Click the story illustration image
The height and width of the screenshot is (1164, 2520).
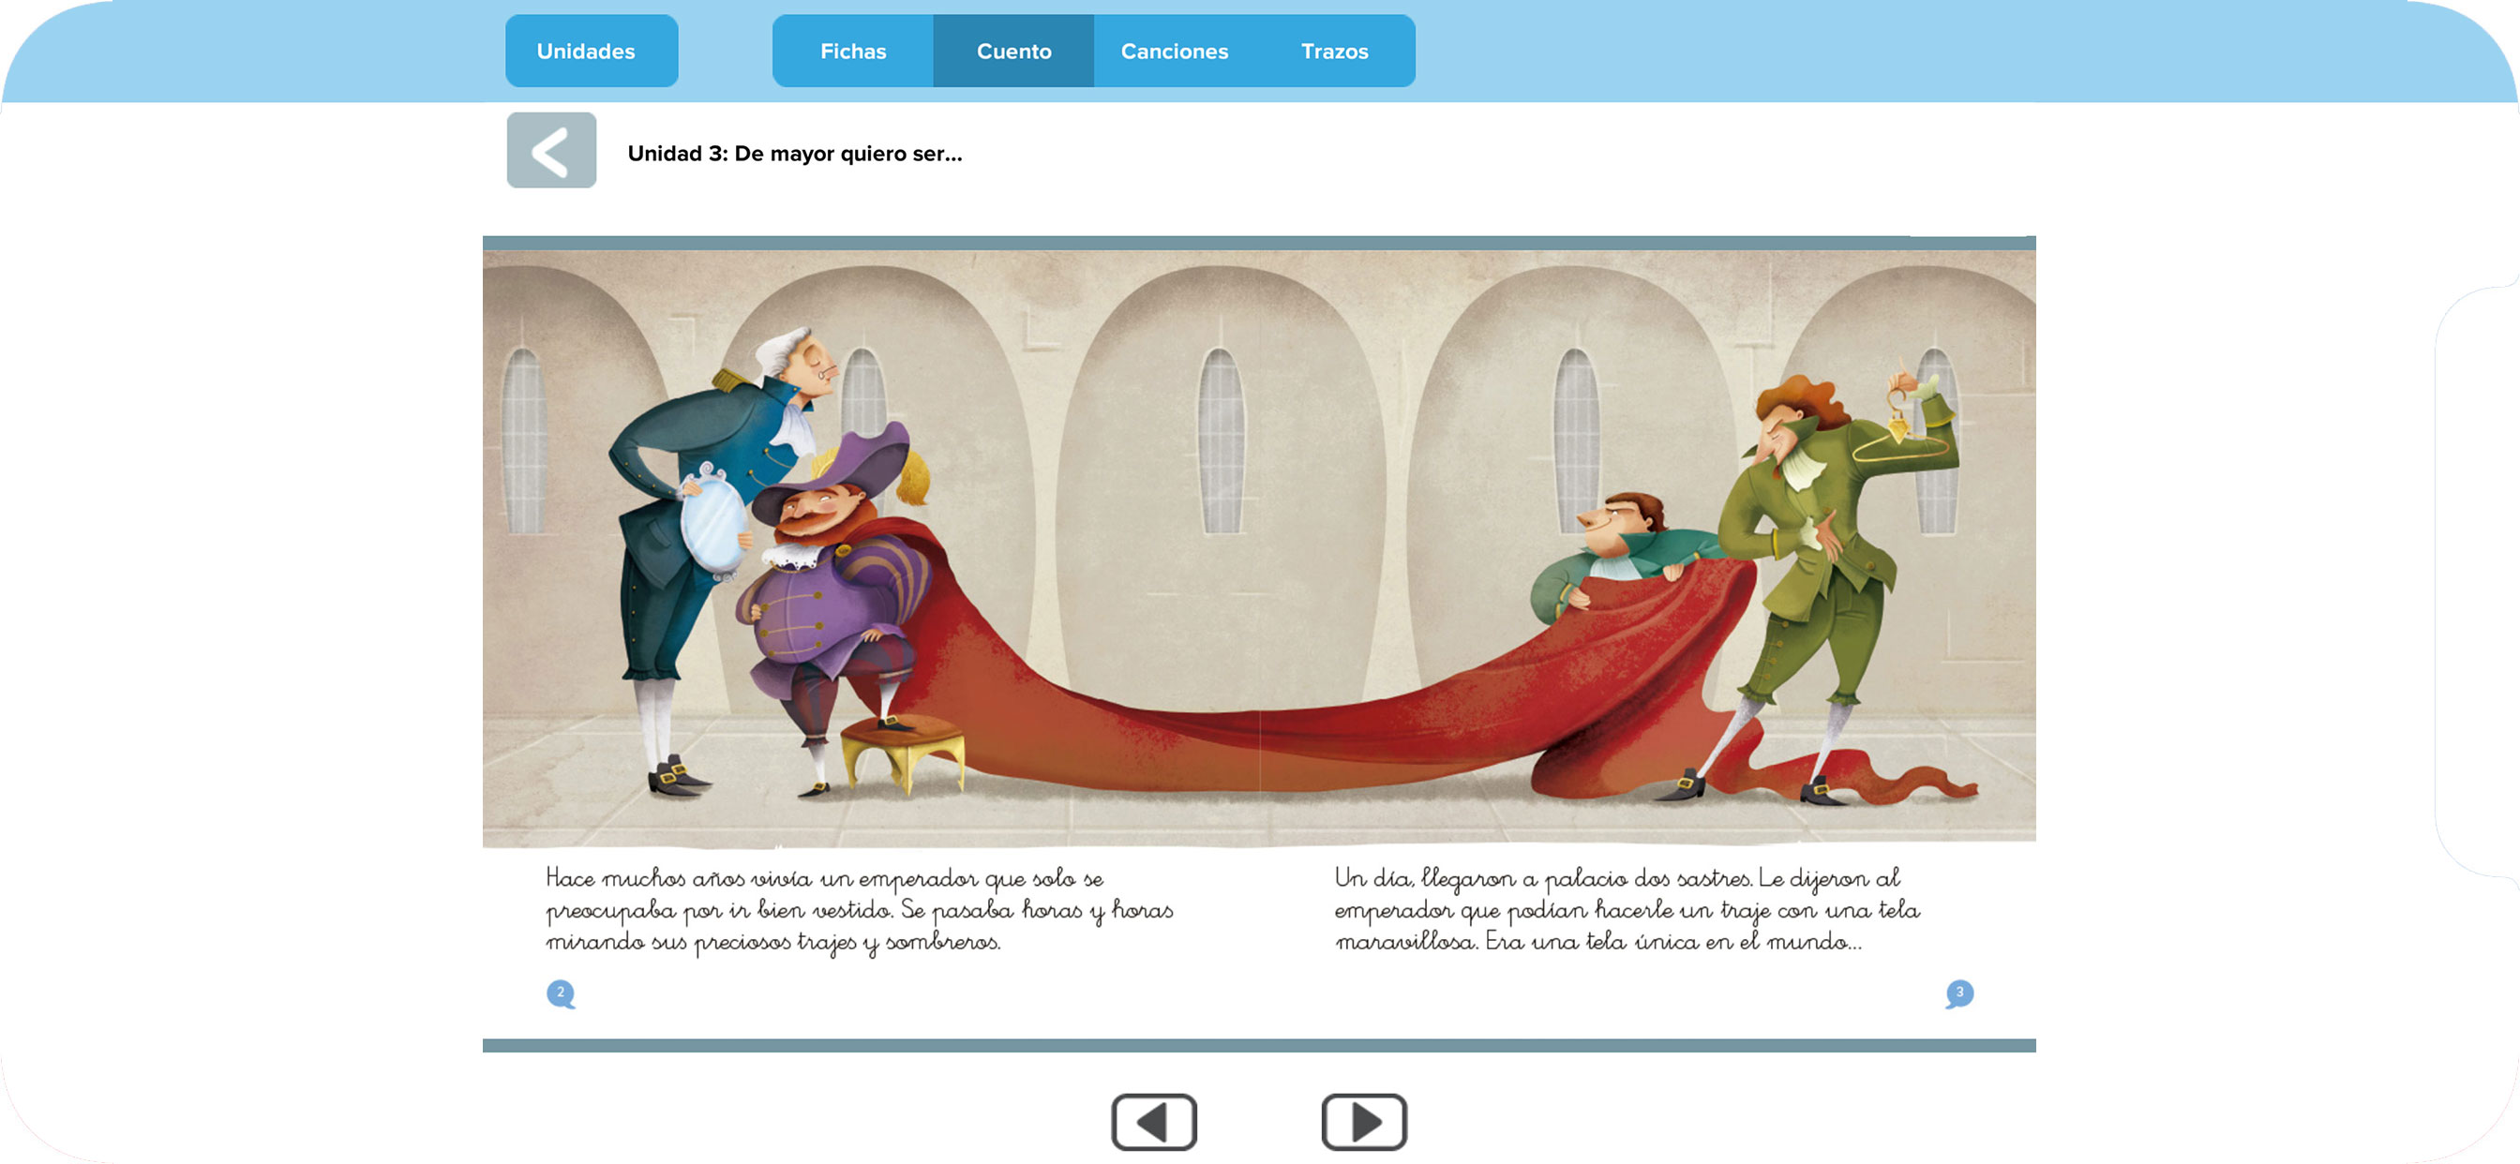[x=1259, y=547]
